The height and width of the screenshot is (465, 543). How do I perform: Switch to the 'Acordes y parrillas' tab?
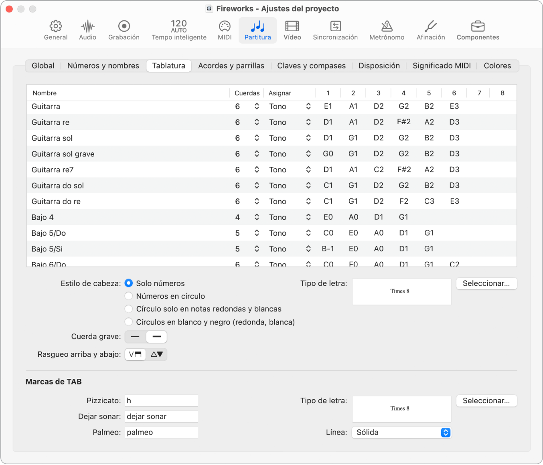231,66
